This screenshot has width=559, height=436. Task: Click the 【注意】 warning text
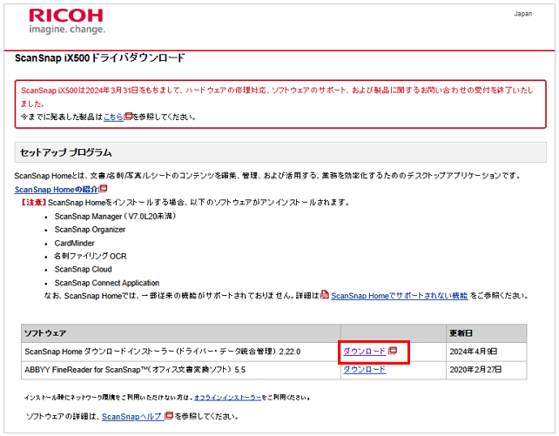(32, 202)
